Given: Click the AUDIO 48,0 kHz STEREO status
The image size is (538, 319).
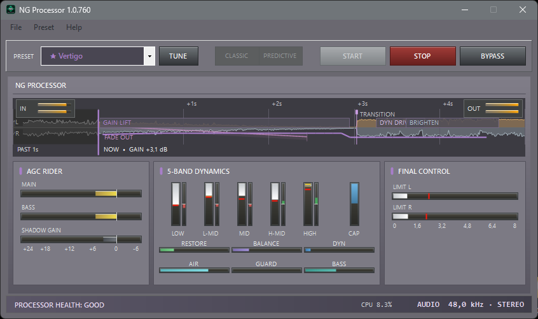Looking at the screenshot, I should pos(471,304).
